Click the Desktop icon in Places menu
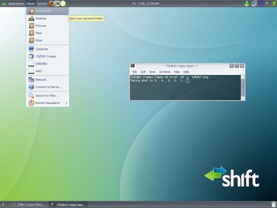 click(32, 18)
